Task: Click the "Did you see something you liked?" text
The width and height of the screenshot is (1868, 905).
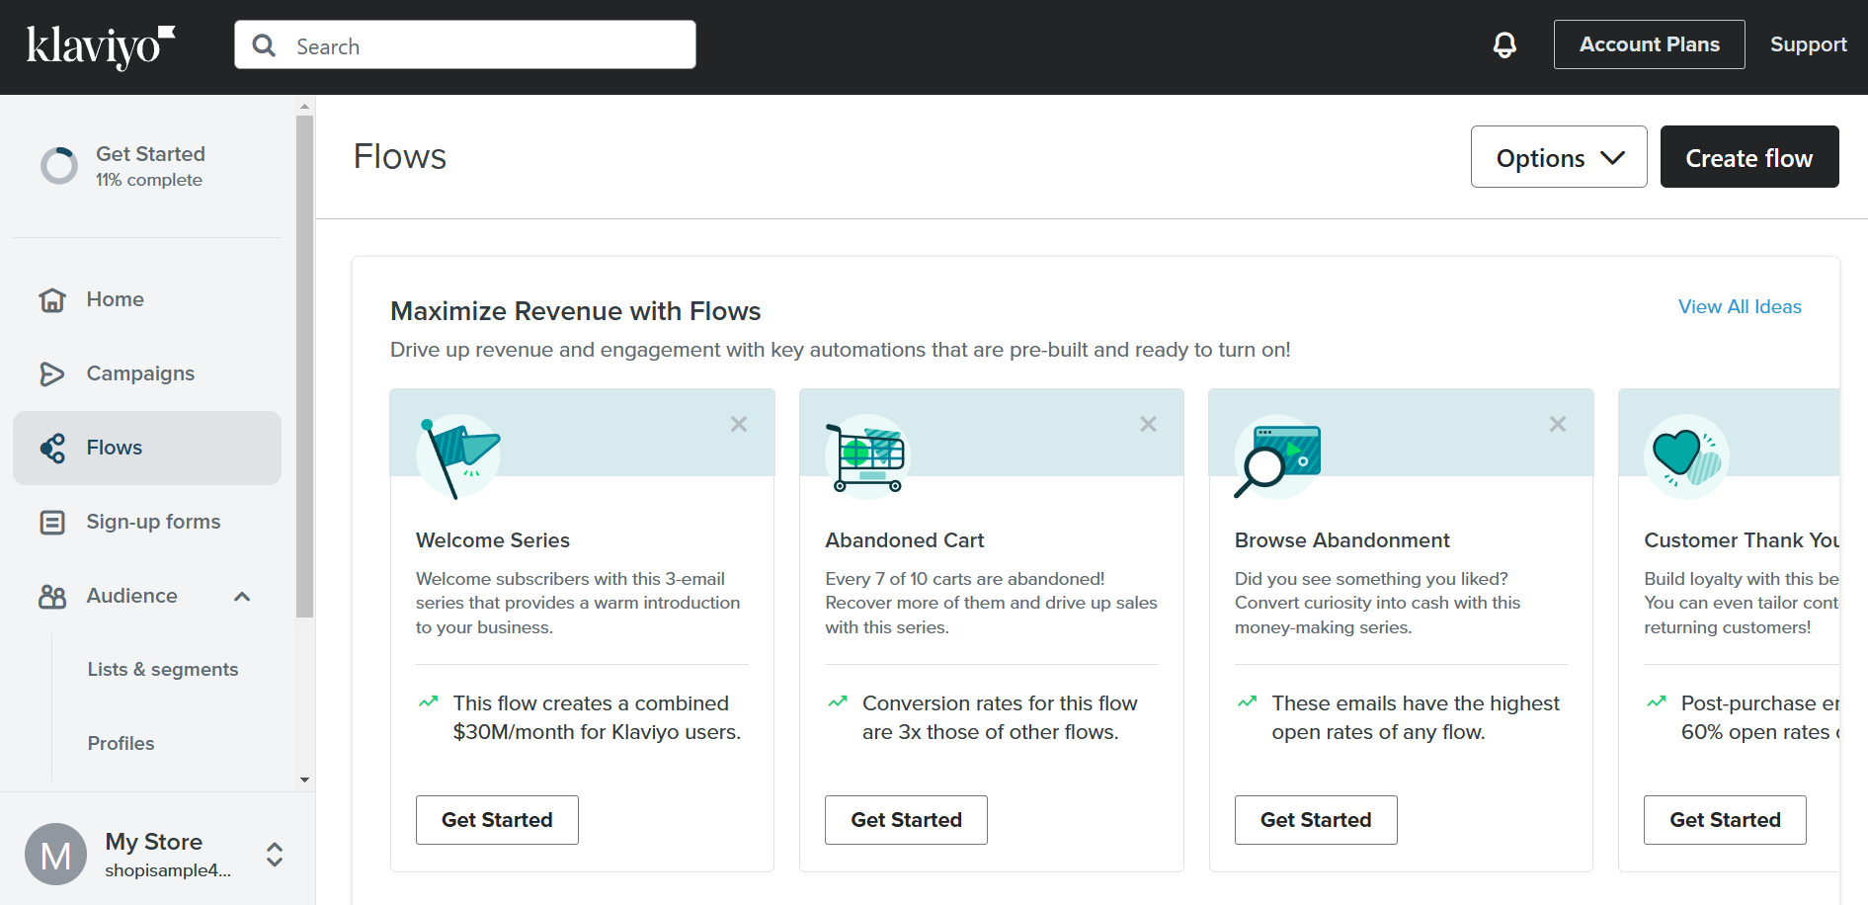Action: tap(1371, 579)
